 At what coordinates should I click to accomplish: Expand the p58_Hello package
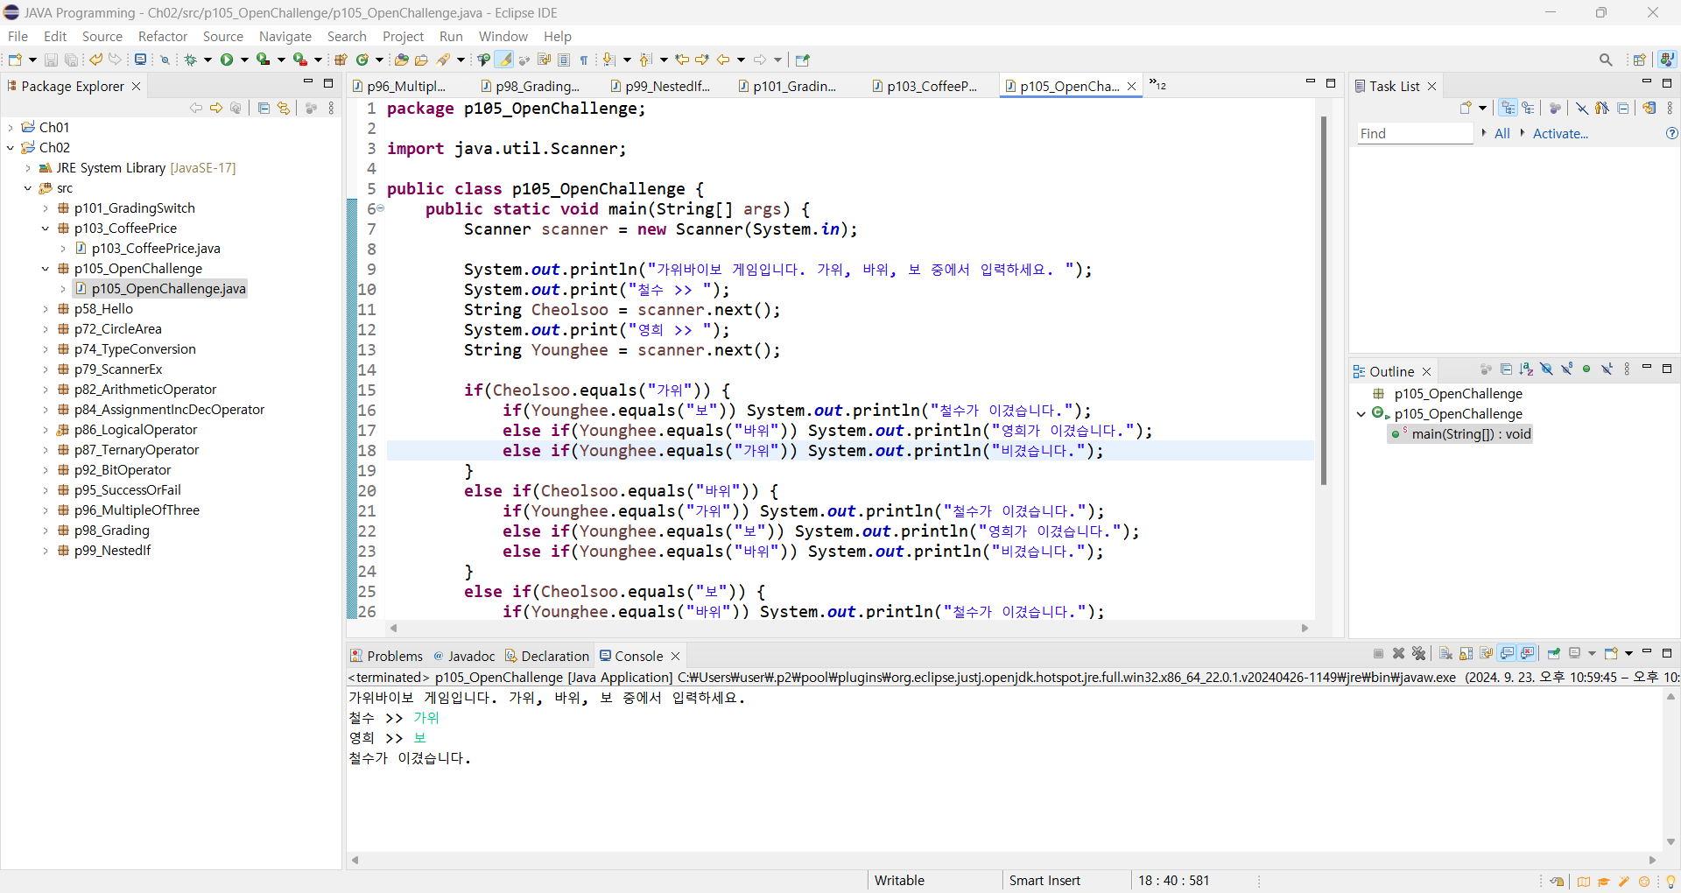46,309
